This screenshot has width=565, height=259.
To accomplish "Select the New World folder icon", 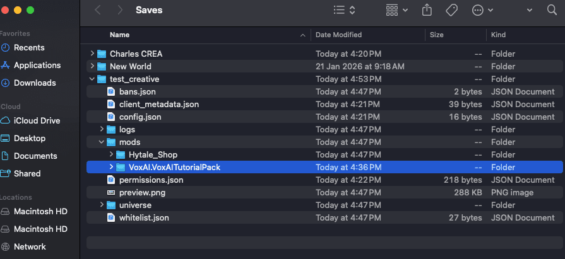I will pyautogui.click(x=102, y=66).
